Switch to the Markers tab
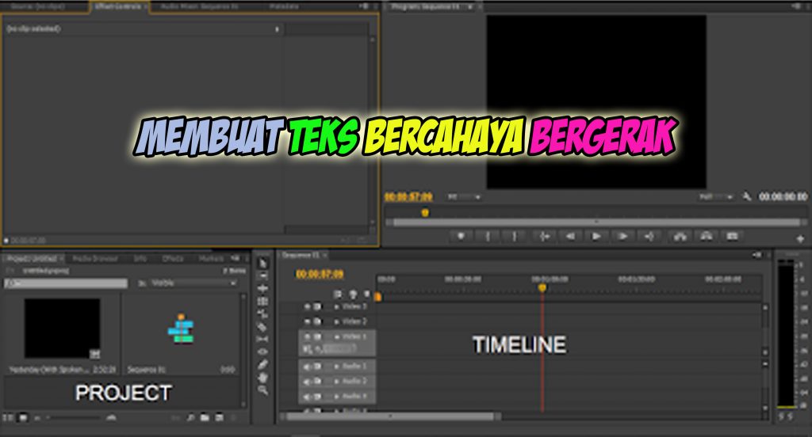Viewport: 812px width, 437px height. tap(211, 258)
